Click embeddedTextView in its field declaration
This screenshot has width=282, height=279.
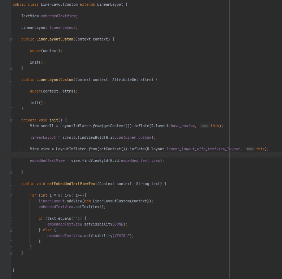(58, 16)
